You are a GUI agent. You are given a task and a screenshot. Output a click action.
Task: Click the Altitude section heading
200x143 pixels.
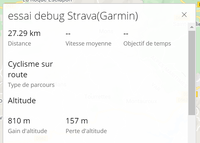[22, 101]
